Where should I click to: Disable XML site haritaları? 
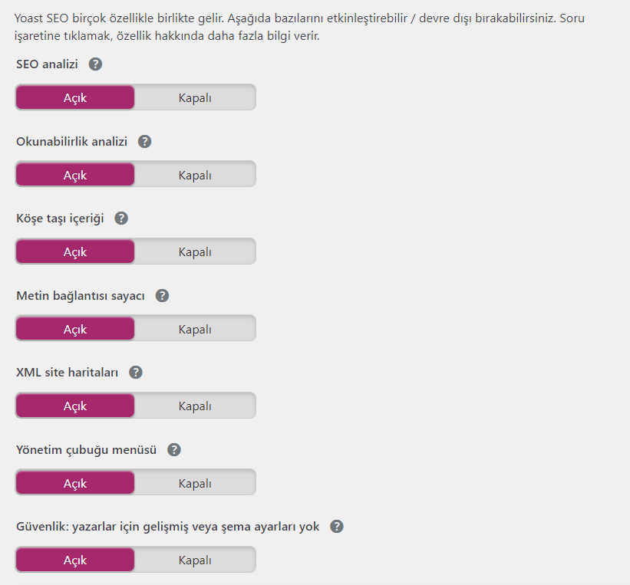[195, 406]
